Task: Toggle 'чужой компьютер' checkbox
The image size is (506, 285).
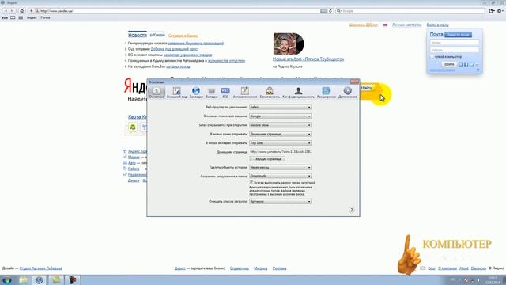Action: point(432,57)
